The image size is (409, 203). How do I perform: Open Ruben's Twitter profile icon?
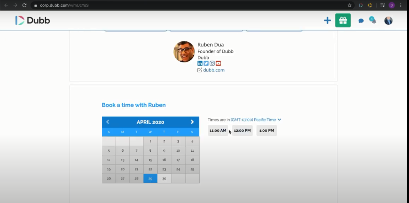206,63
